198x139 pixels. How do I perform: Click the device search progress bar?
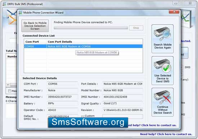click(91, 28)
